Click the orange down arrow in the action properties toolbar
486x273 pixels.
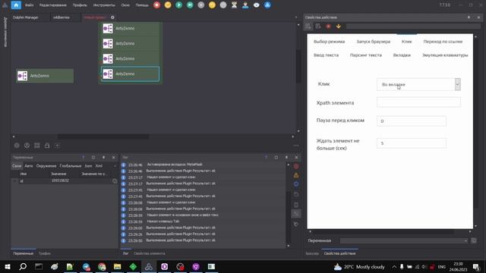pos(339,27)
